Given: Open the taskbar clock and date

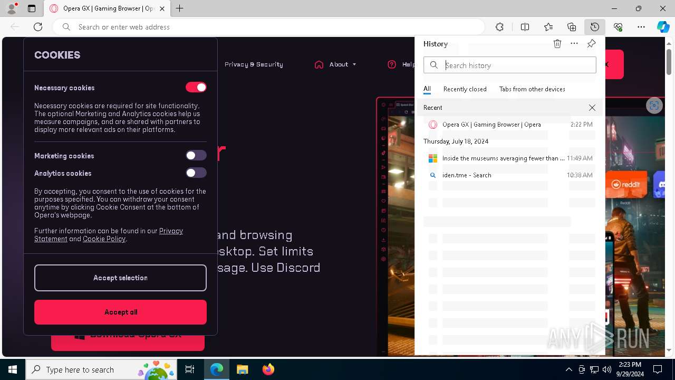Looking at the screenshot, I should pyautogui.click(x=629, y=369).
